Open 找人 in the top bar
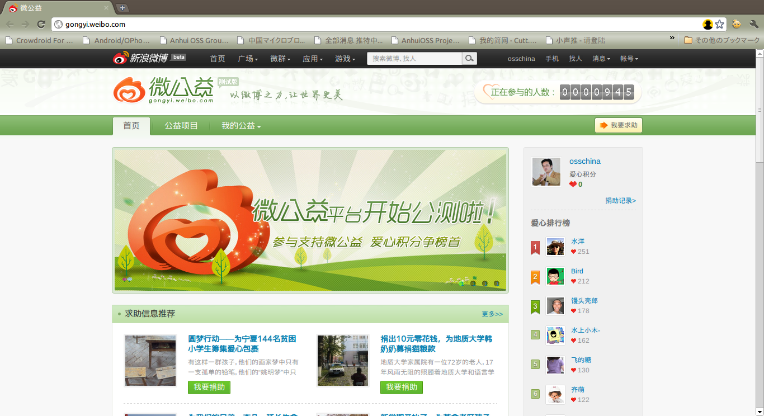764x416 pixels. tap(576, 59)
